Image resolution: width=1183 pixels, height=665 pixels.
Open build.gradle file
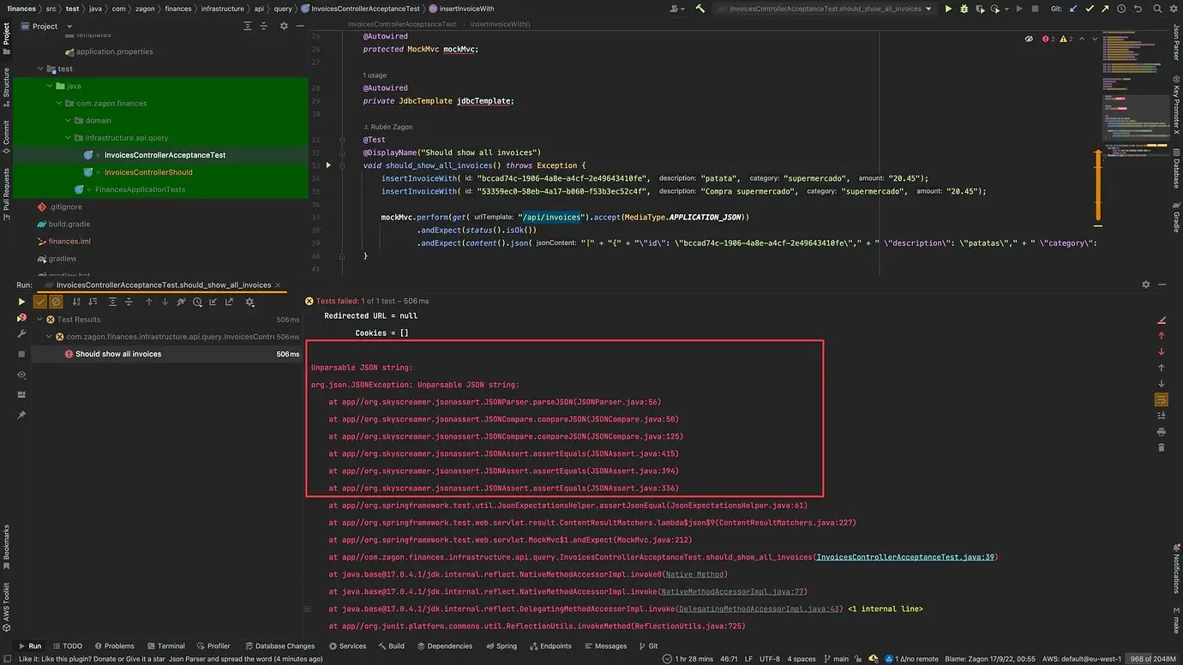69,224
